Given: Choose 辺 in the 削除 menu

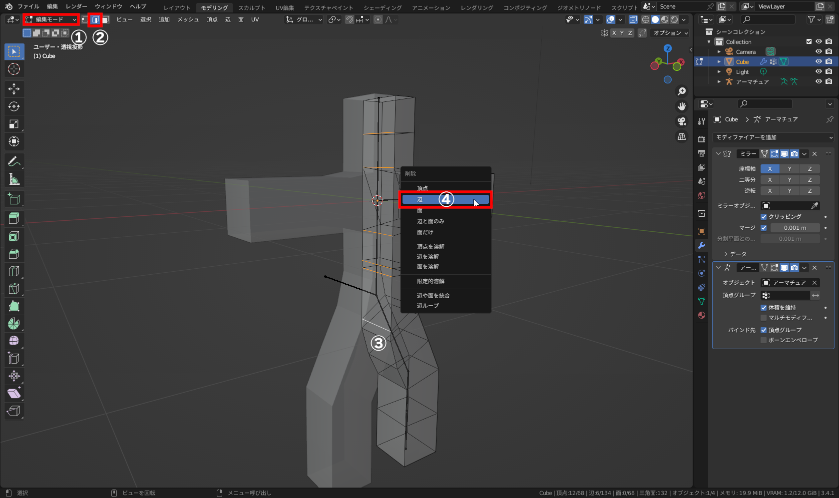Looking at the screenshot, I should click(445, 199).
